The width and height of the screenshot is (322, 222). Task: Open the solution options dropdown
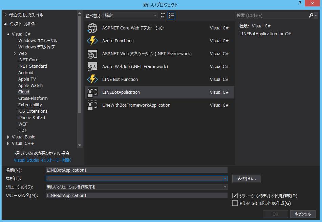pos(136,187)
